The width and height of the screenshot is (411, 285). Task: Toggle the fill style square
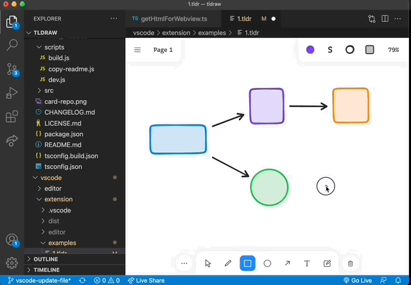click(x=370, y=50)
